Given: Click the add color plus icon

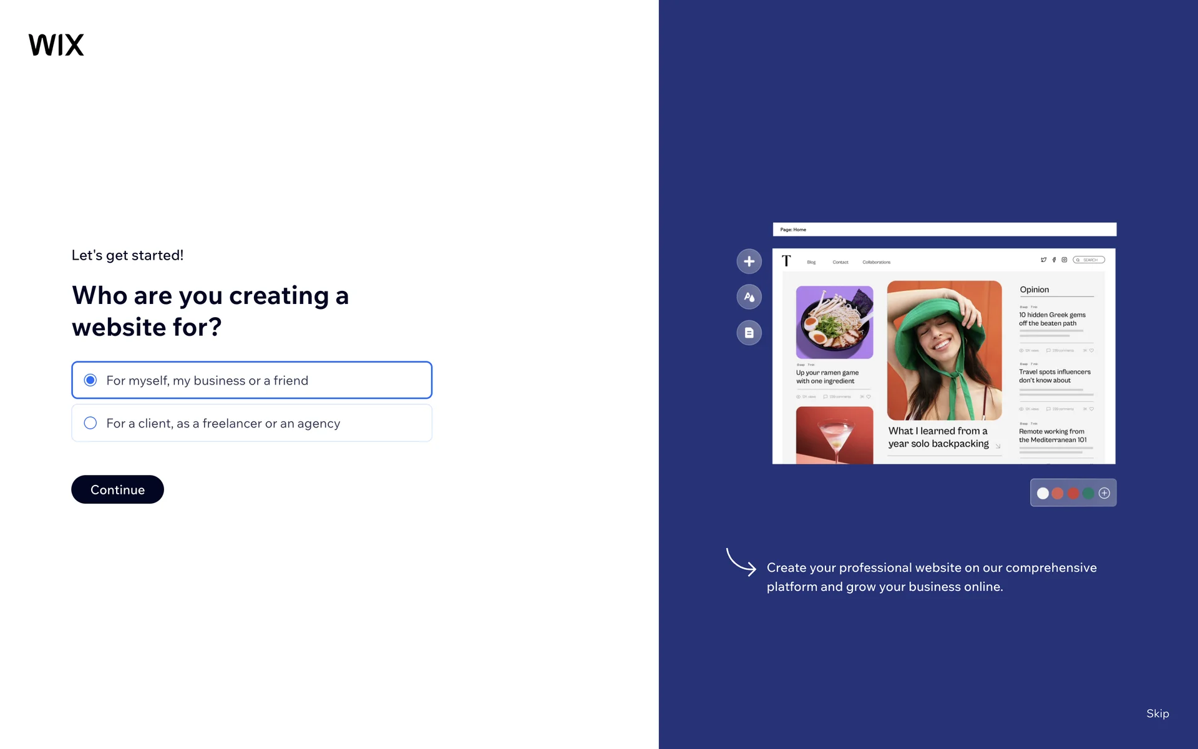Looking at the screenshot, I should tap(1104, 493).
